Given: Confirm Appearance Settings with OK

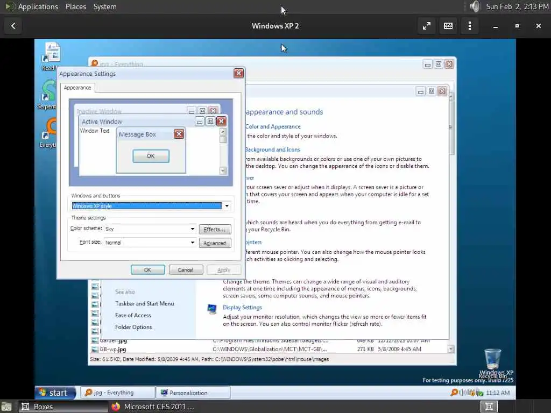Looking at the screenshot, I should [x=147, y=270].
